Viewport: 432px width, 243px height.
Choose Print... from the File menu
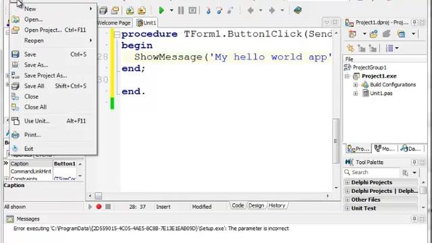53,135
